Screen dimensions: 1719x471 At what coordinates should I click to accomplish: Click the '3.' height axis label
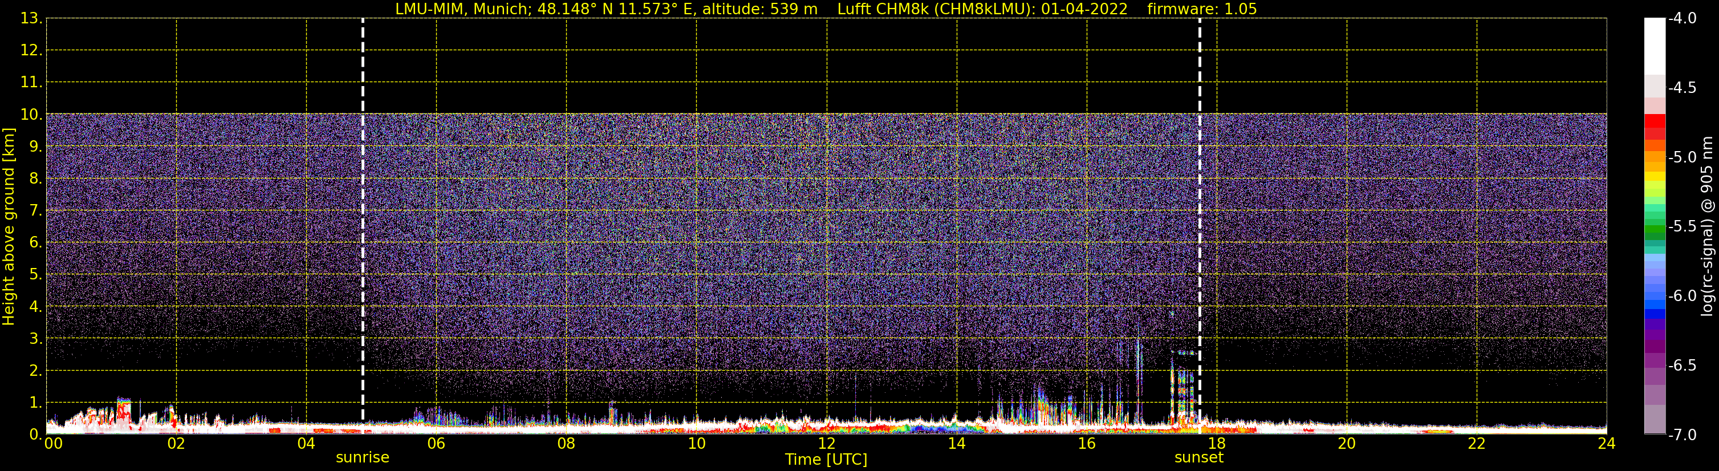point(35,338)
